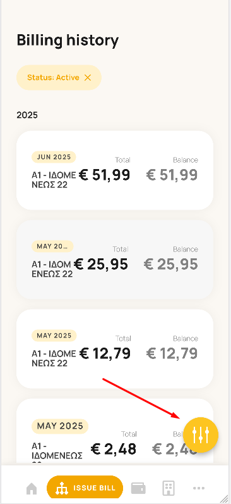Open the € 12,79 May 2025 bill
Viewport: 231px width, 504px height.
[x=115, y=349]
